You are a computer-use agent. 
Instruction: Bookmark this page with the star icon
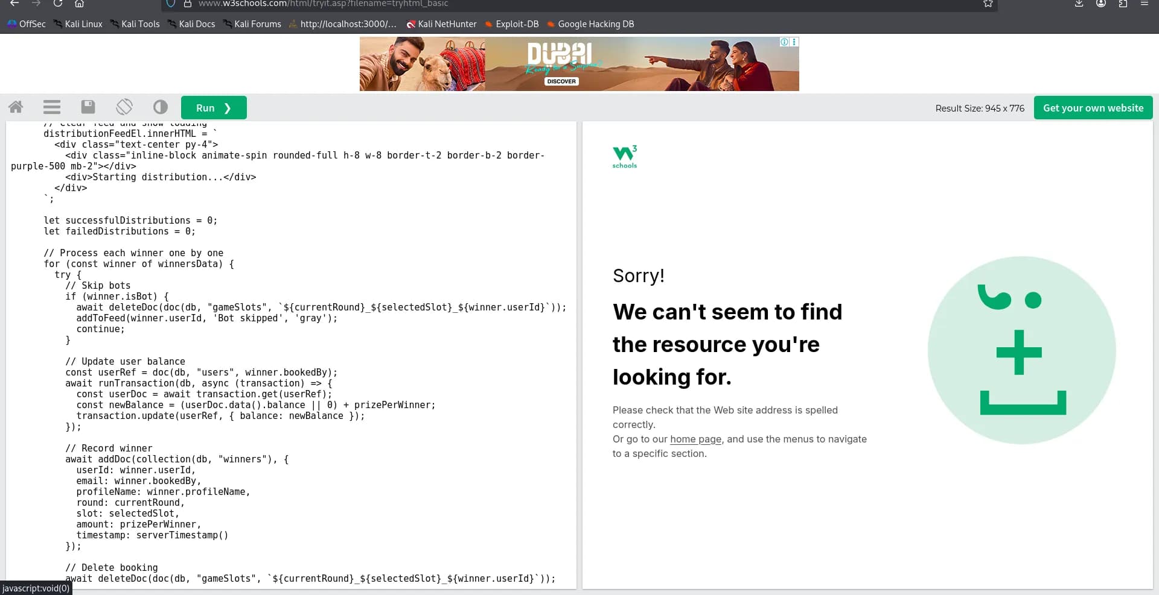(988, 4)
